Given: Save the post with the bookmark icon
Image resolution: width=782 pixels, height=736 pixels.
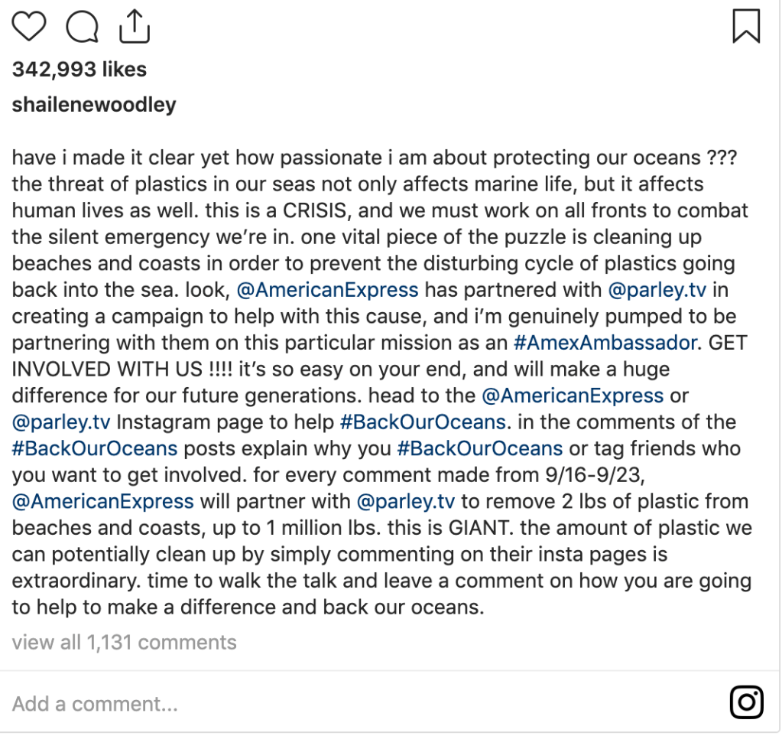Looking at the screenshot, I should [746, 27].
